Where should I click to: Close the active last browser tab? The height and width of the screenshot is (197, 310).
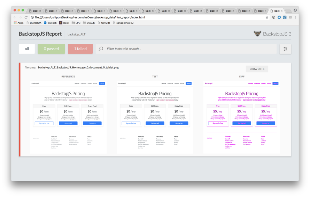pyautogui.click(x=282, y=11)
